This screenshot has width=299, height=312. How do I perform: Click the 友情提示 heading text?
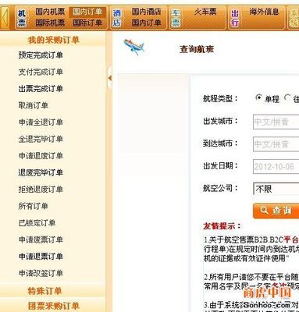click(222, 226)
